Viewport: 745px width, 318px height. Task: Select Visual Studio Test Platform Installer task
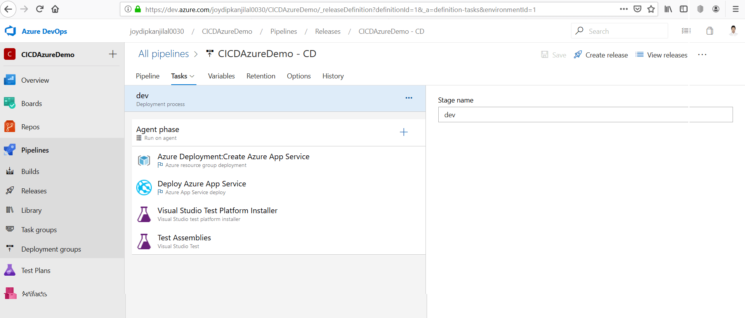(x=278, y=214)
